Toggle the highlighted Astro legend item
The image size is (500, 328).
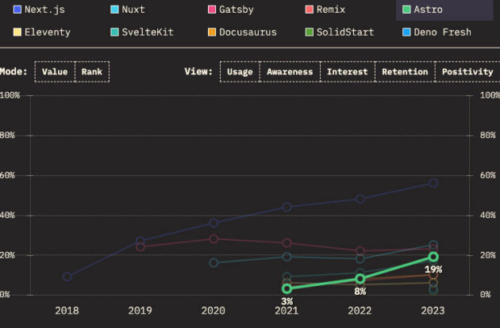pos(444,10)
